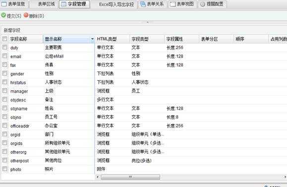Click the red delete icon beside 删除

pos(26,15)
